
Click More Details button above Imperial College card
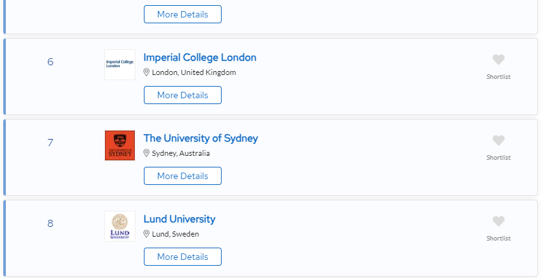[183, 14]
